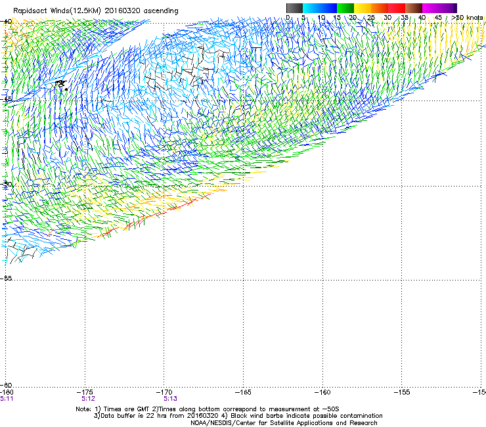Click the title 'Rapidscat Winds(12.5KM) 20160320 ascending'

coord(96,11)
